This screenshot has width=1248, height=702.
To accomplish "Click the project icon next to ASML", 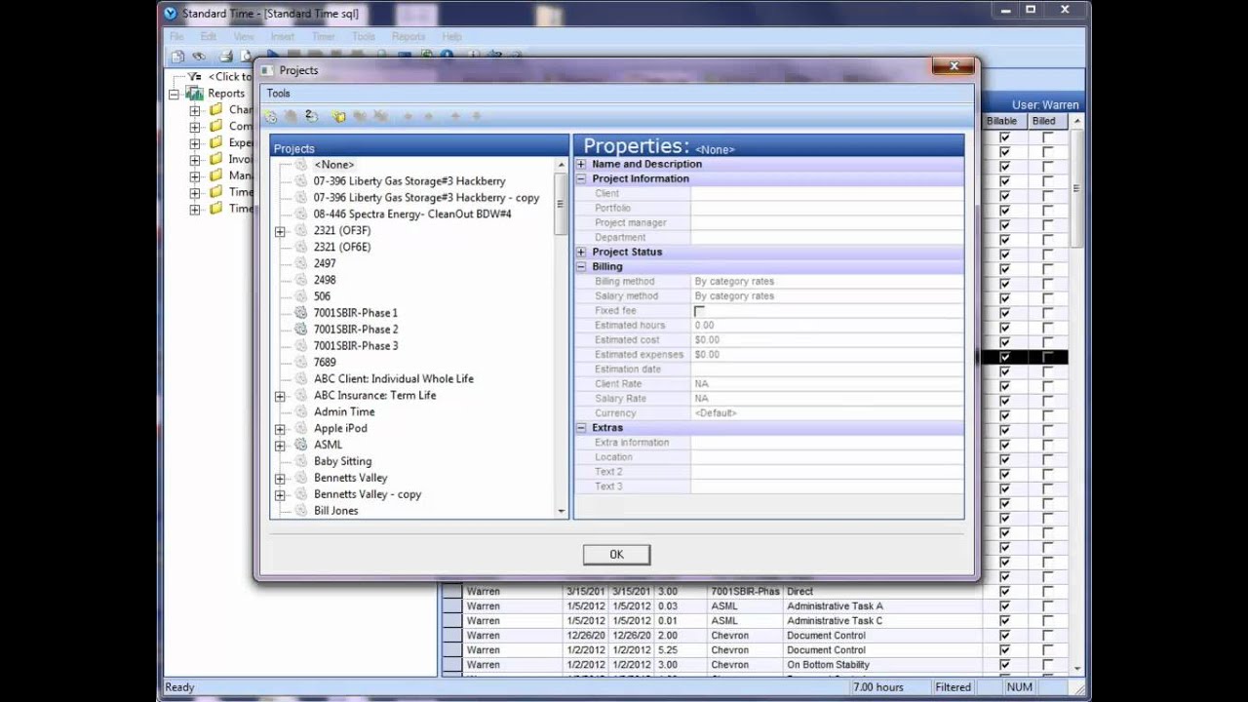I will click(x=301, y=445).
